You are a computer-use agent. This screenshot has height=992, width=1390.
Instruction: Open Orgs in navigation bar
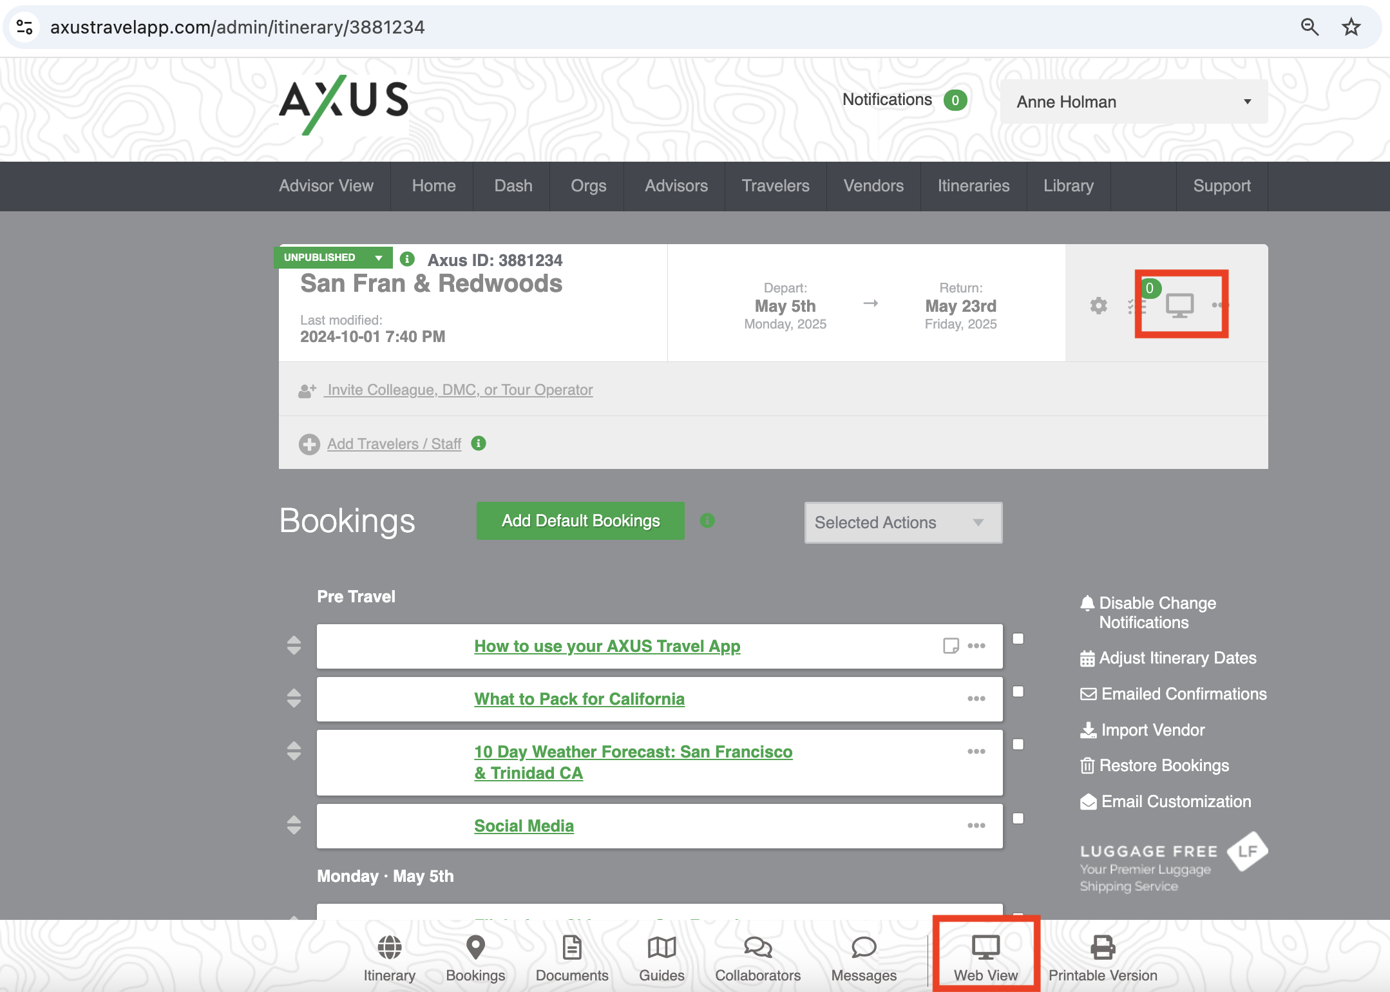point(589,186)
